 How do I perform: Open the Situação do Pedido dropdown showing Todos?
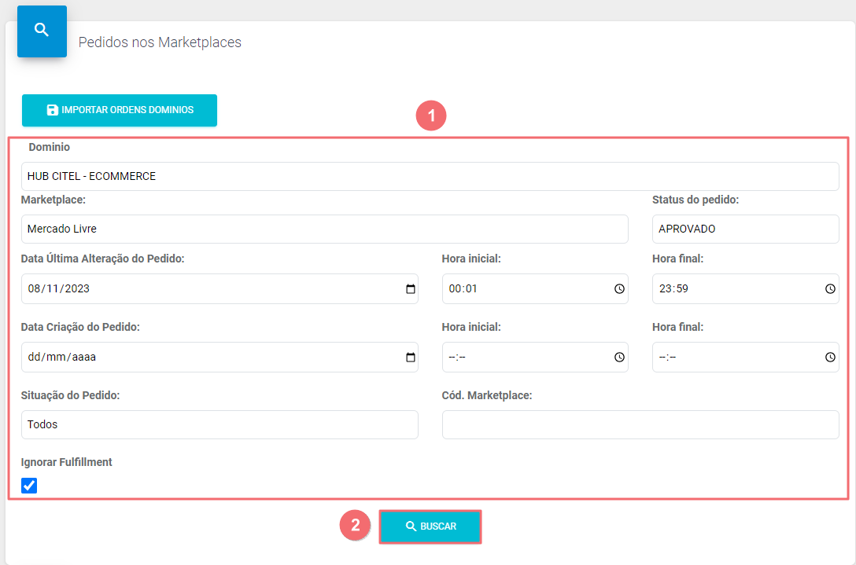tap(220, 425)
